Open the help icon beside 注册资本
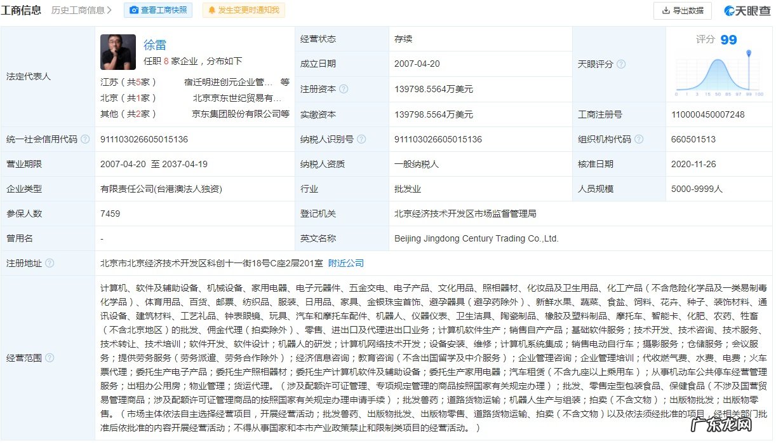Viewport: 776px width, 443px height. [343, 89]
